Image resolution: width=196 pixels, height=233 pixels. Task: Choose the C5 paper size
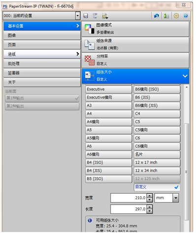click(x=157, y=122)
